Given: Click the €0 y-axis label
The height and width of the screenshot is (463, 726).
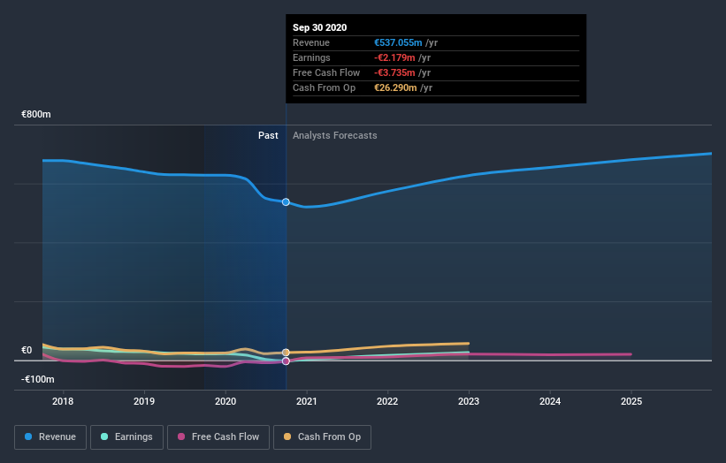Looking at the screenshot, I should pyautogui.click(x=27, y=350).
